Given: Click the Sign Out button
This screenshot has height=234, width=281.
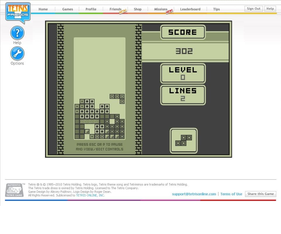Looking at the screenshot, I should point(254,8).
